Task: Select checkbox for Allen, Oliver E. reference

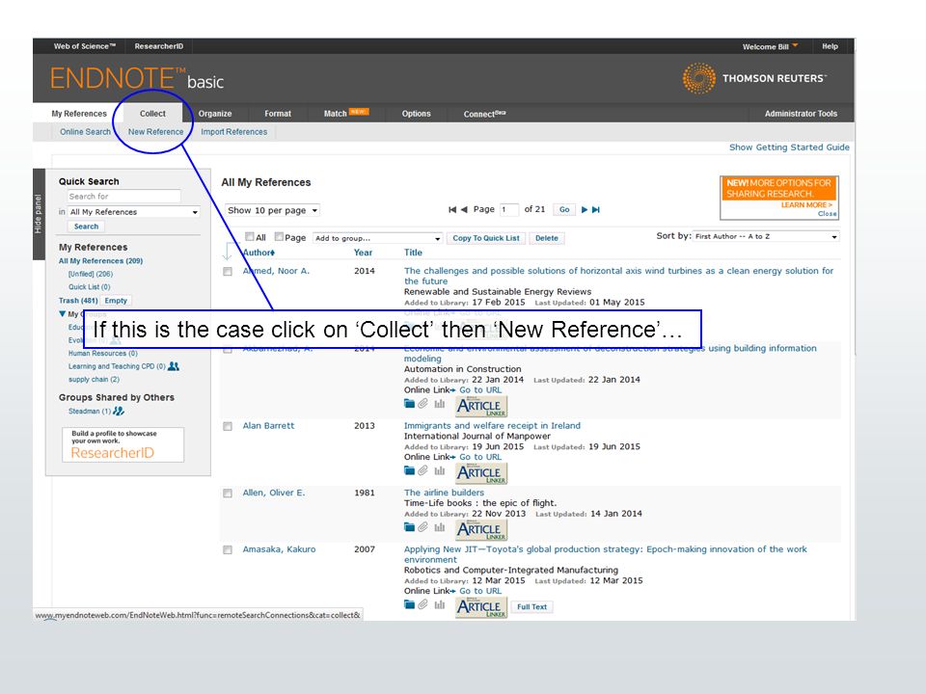Action: click(228, 494)
